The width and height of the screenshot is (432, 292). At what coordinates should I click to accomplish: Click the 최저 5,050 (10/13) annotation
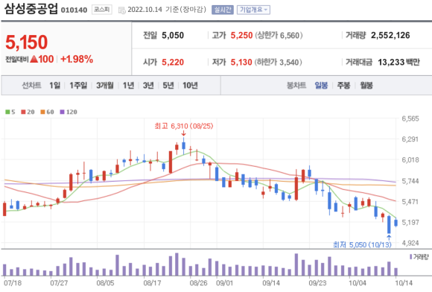click(x=362, y=244)
